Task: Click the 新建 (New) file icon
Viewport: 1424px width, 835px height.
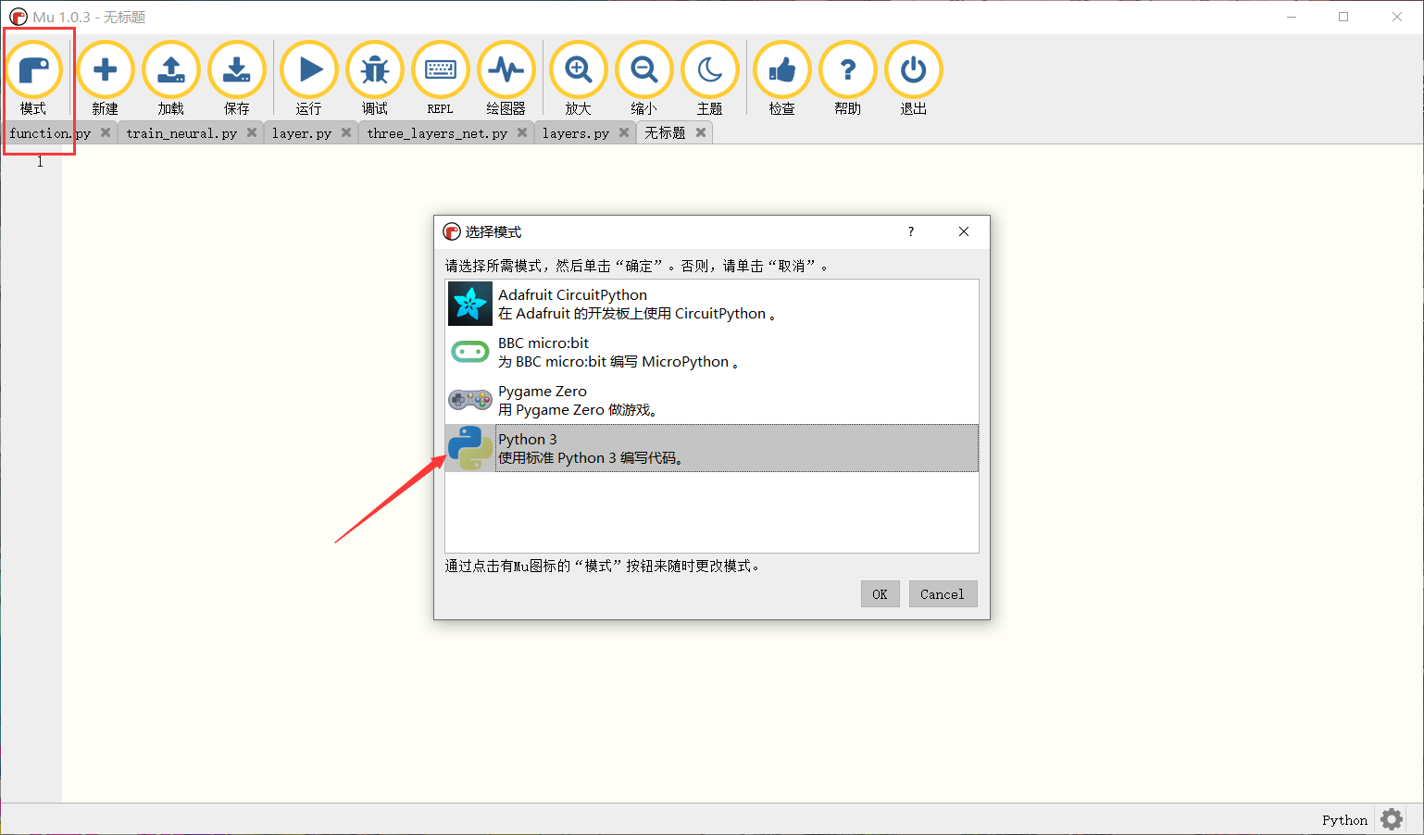Action: pos(105,69)
